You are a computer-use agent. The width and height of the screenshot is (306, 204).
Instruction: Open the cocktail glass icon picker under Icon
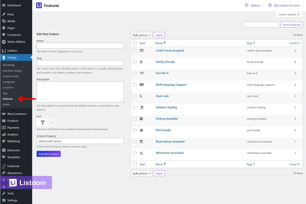[42, 122]
